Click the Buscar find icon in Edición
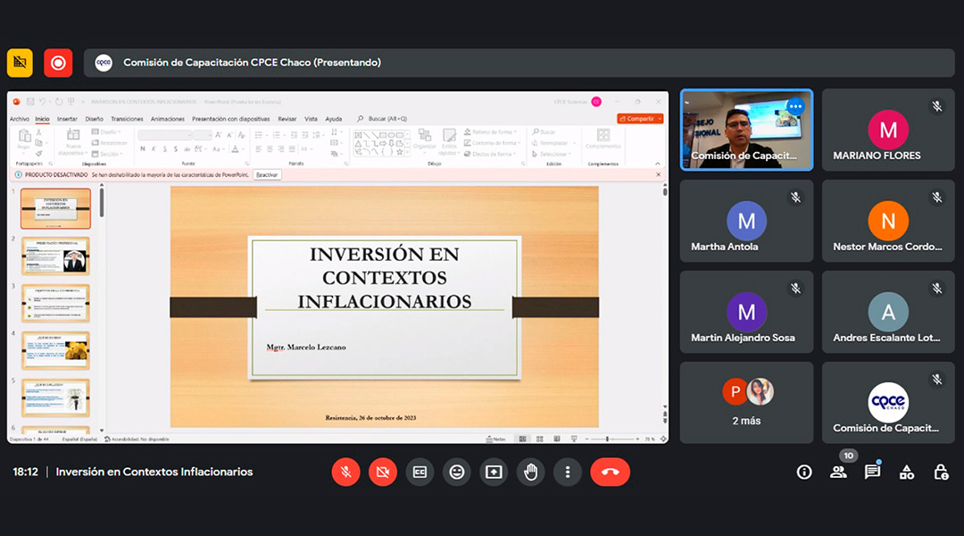Screen dimensions: 964x536 tap(544, 131)
